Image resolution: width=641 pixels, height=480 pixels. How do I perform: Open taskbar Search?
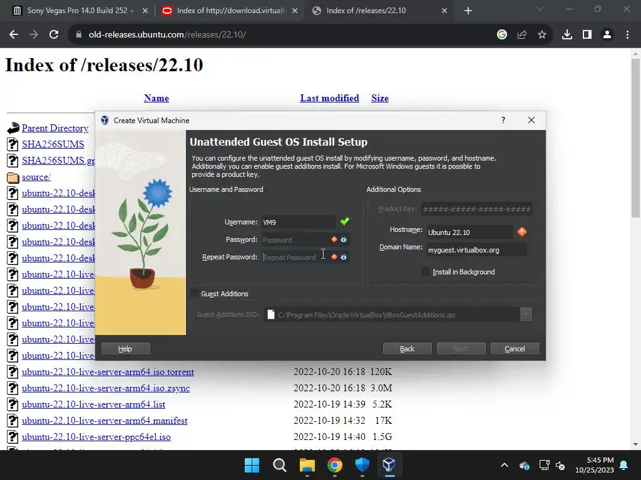(x=280, y=465)
